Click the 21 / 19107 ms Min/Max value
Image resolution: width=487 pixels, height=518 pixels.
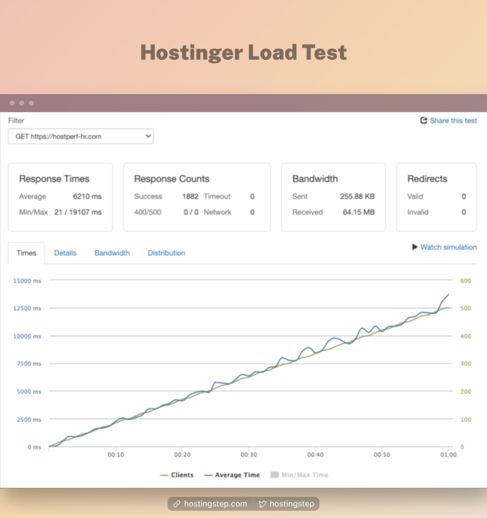78,212
